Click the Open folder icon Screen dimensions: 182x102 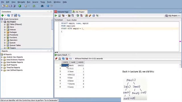click(7, 6)
